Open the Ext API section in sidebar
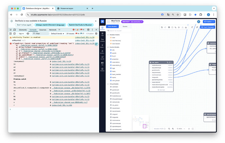This screenshot has width=225, height=143. (102, 58)
